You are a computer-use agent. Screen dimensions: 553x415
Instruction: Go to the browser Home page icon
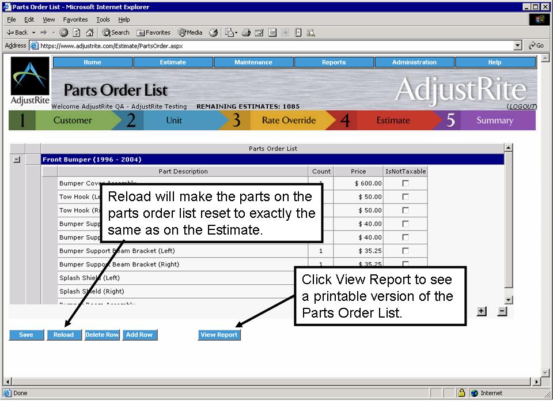point(90,32)
